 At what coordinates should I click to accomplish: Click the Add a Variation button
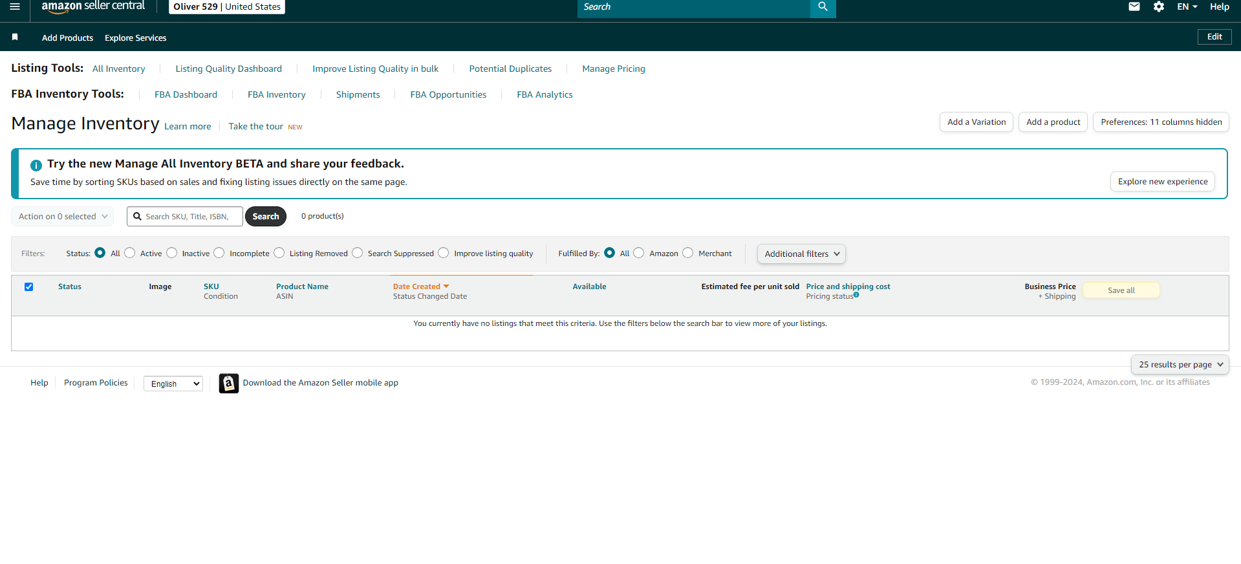coord(977,122)
